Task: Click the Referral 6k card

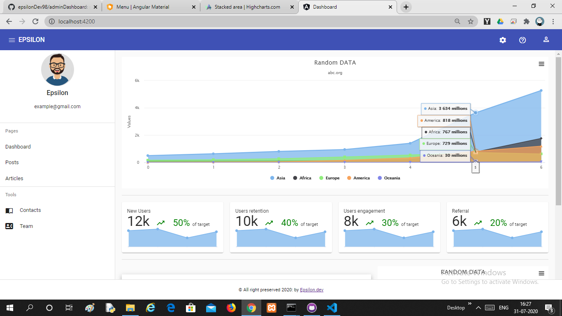Action: (497, 227)
